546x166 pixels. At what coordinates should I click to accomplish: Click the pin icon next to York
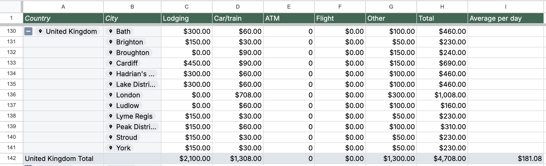[111, 148]
